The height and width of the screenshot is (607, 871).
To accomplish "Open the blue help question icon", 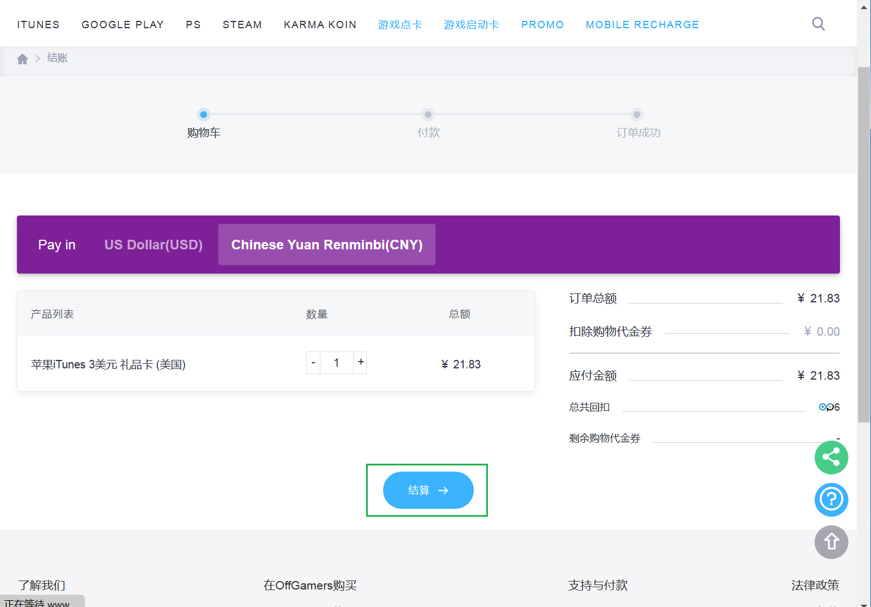I will [x=831, y=499].
